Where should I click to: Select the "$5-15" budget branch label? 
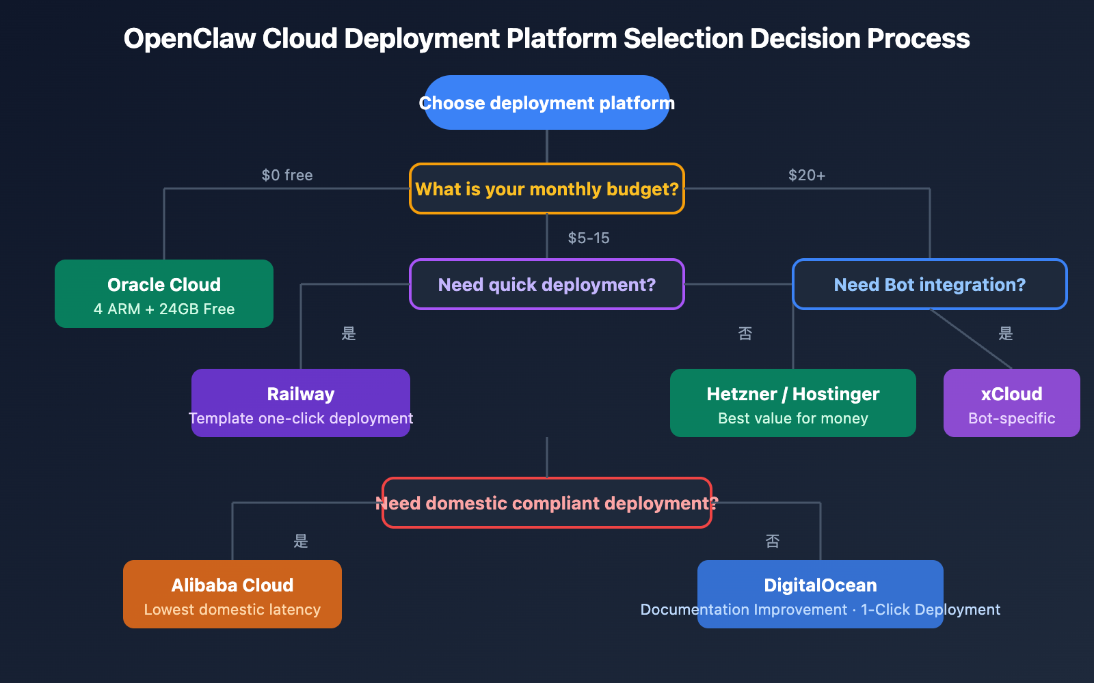coord(589,238)
